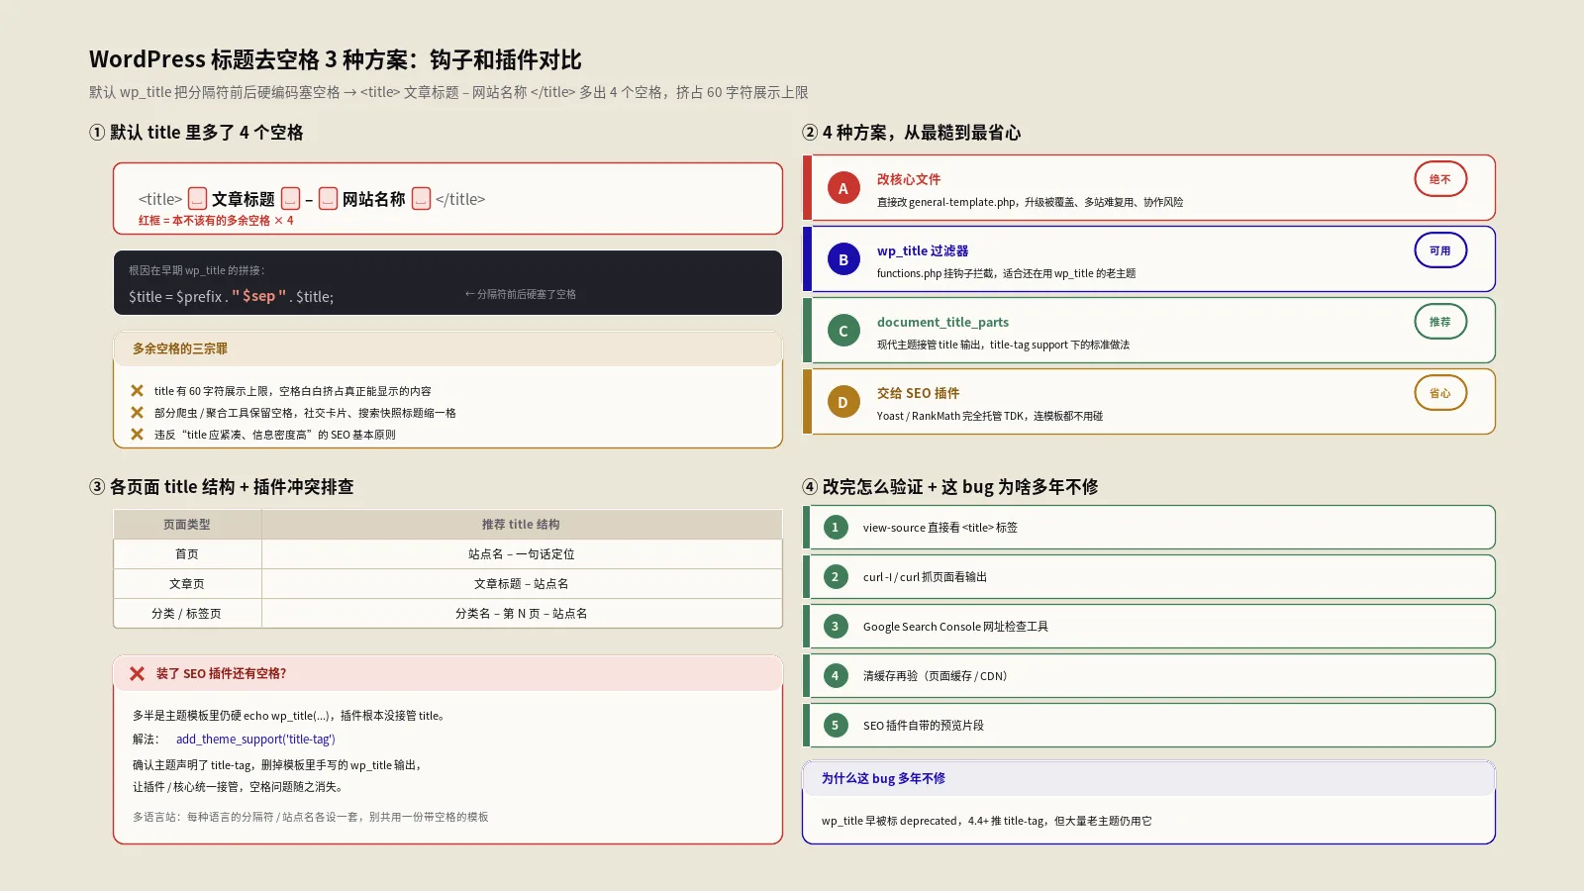This screenshot has height=891, width=1584.
Task: Click step number 3 circle for Google Search Console
Action: pyautogui.click(x=836, y=627)
